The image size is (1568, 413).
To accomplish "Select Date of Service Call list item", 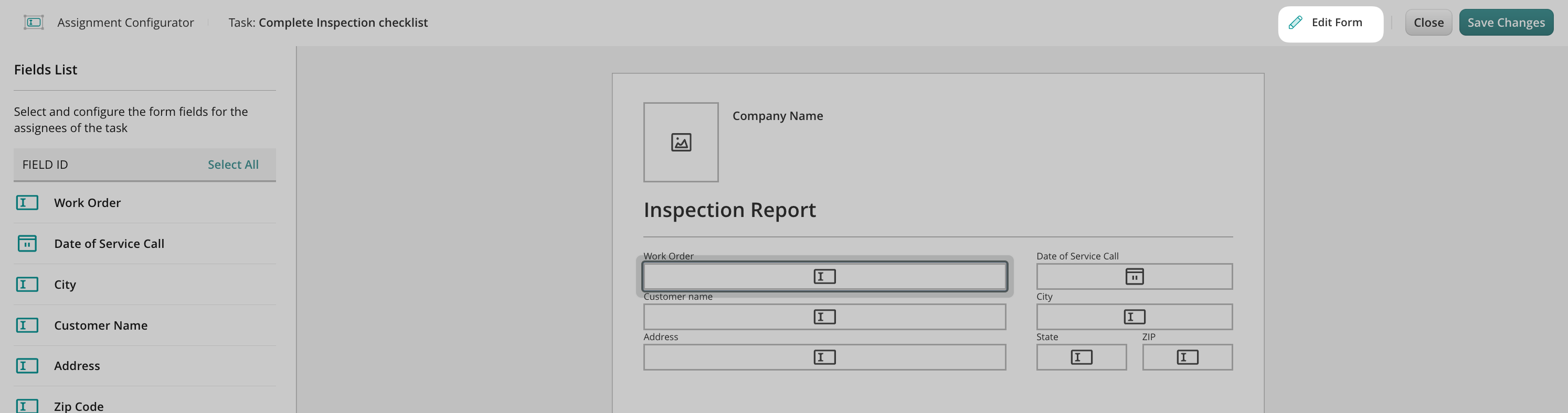I will click(x=109, y=243).
